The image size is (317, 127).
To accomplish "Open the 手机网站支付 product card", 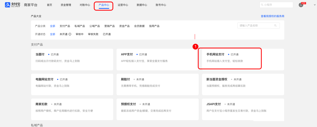I will pos(230,58).
